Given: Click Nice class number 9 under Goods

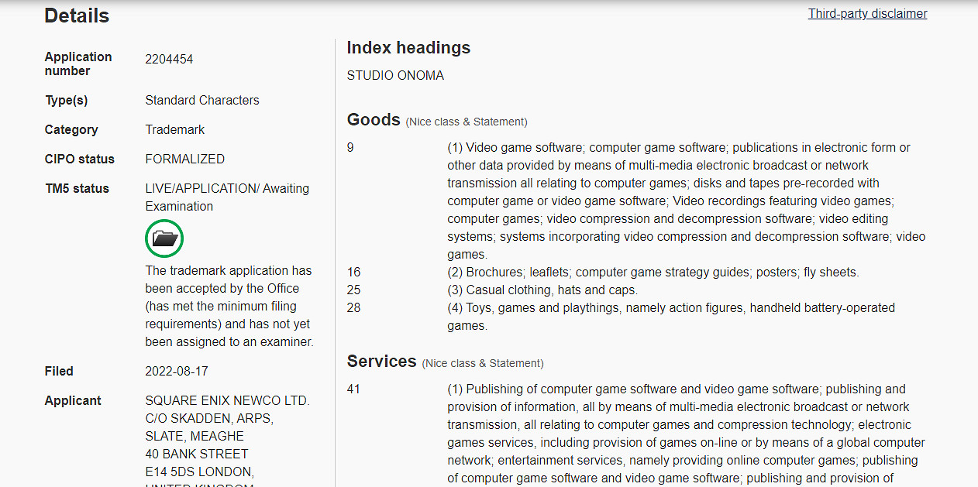Looking at the screenshot, I should tap(350, 147).
